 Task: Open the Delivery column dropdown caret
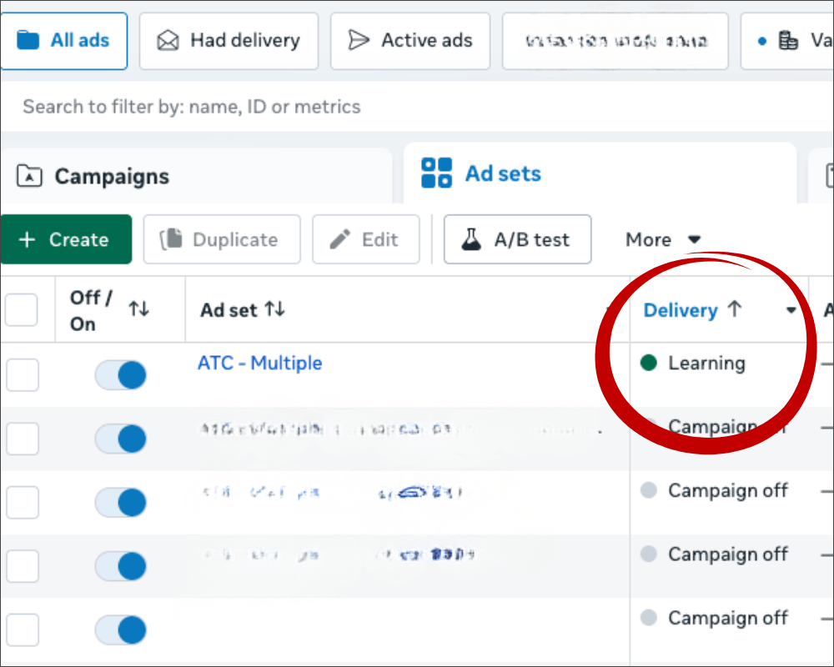[x=791, y=310]
